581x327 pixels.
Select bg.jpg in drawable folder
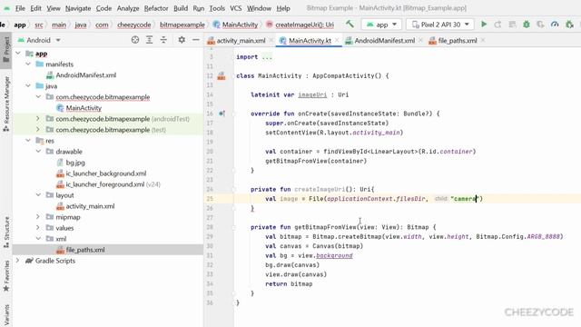click(x=75, y=163)
